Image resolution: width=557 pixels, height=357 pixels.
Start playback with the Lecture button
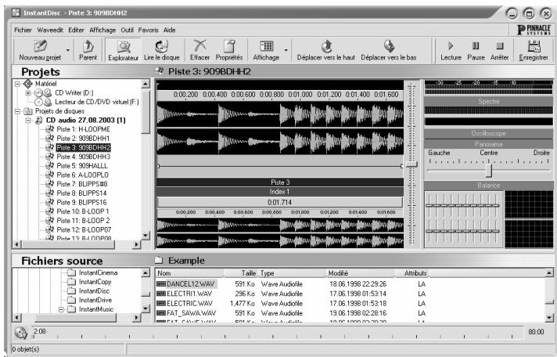point(451,50)
